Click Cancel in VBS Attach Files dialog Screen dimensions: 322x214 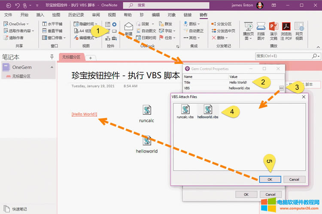pyautogui.click(x=294, y=179)
